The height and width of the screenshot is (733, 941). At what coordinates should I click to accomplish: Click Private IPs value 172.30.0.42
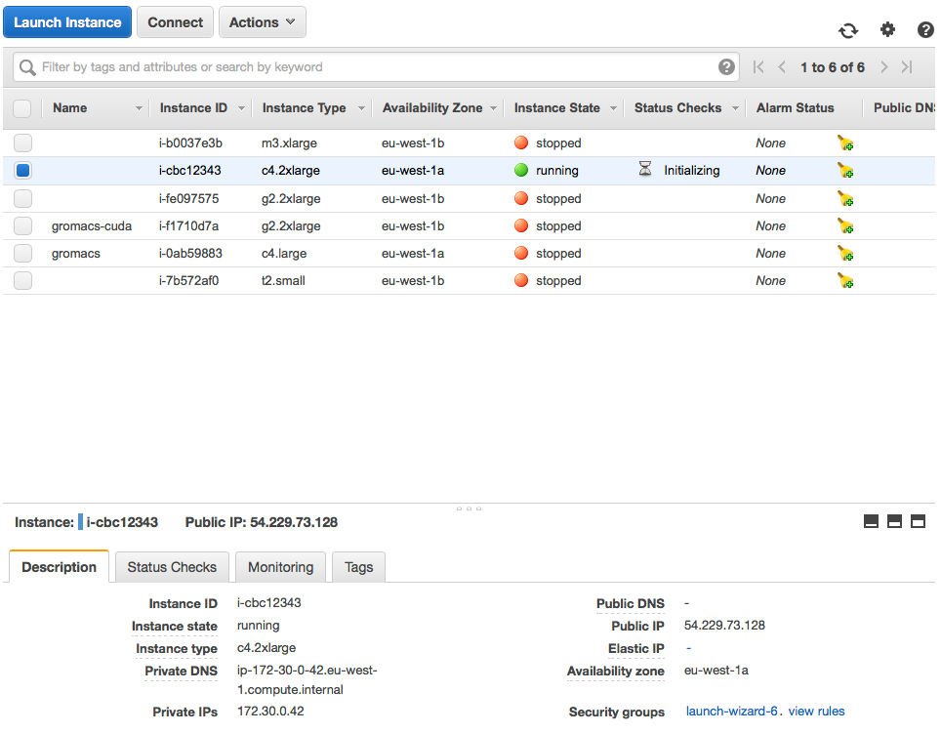point(270,711)
